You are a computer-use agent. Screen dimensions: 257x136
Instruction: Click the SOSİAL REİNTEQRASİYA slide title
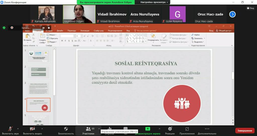(x=146, y=63)
